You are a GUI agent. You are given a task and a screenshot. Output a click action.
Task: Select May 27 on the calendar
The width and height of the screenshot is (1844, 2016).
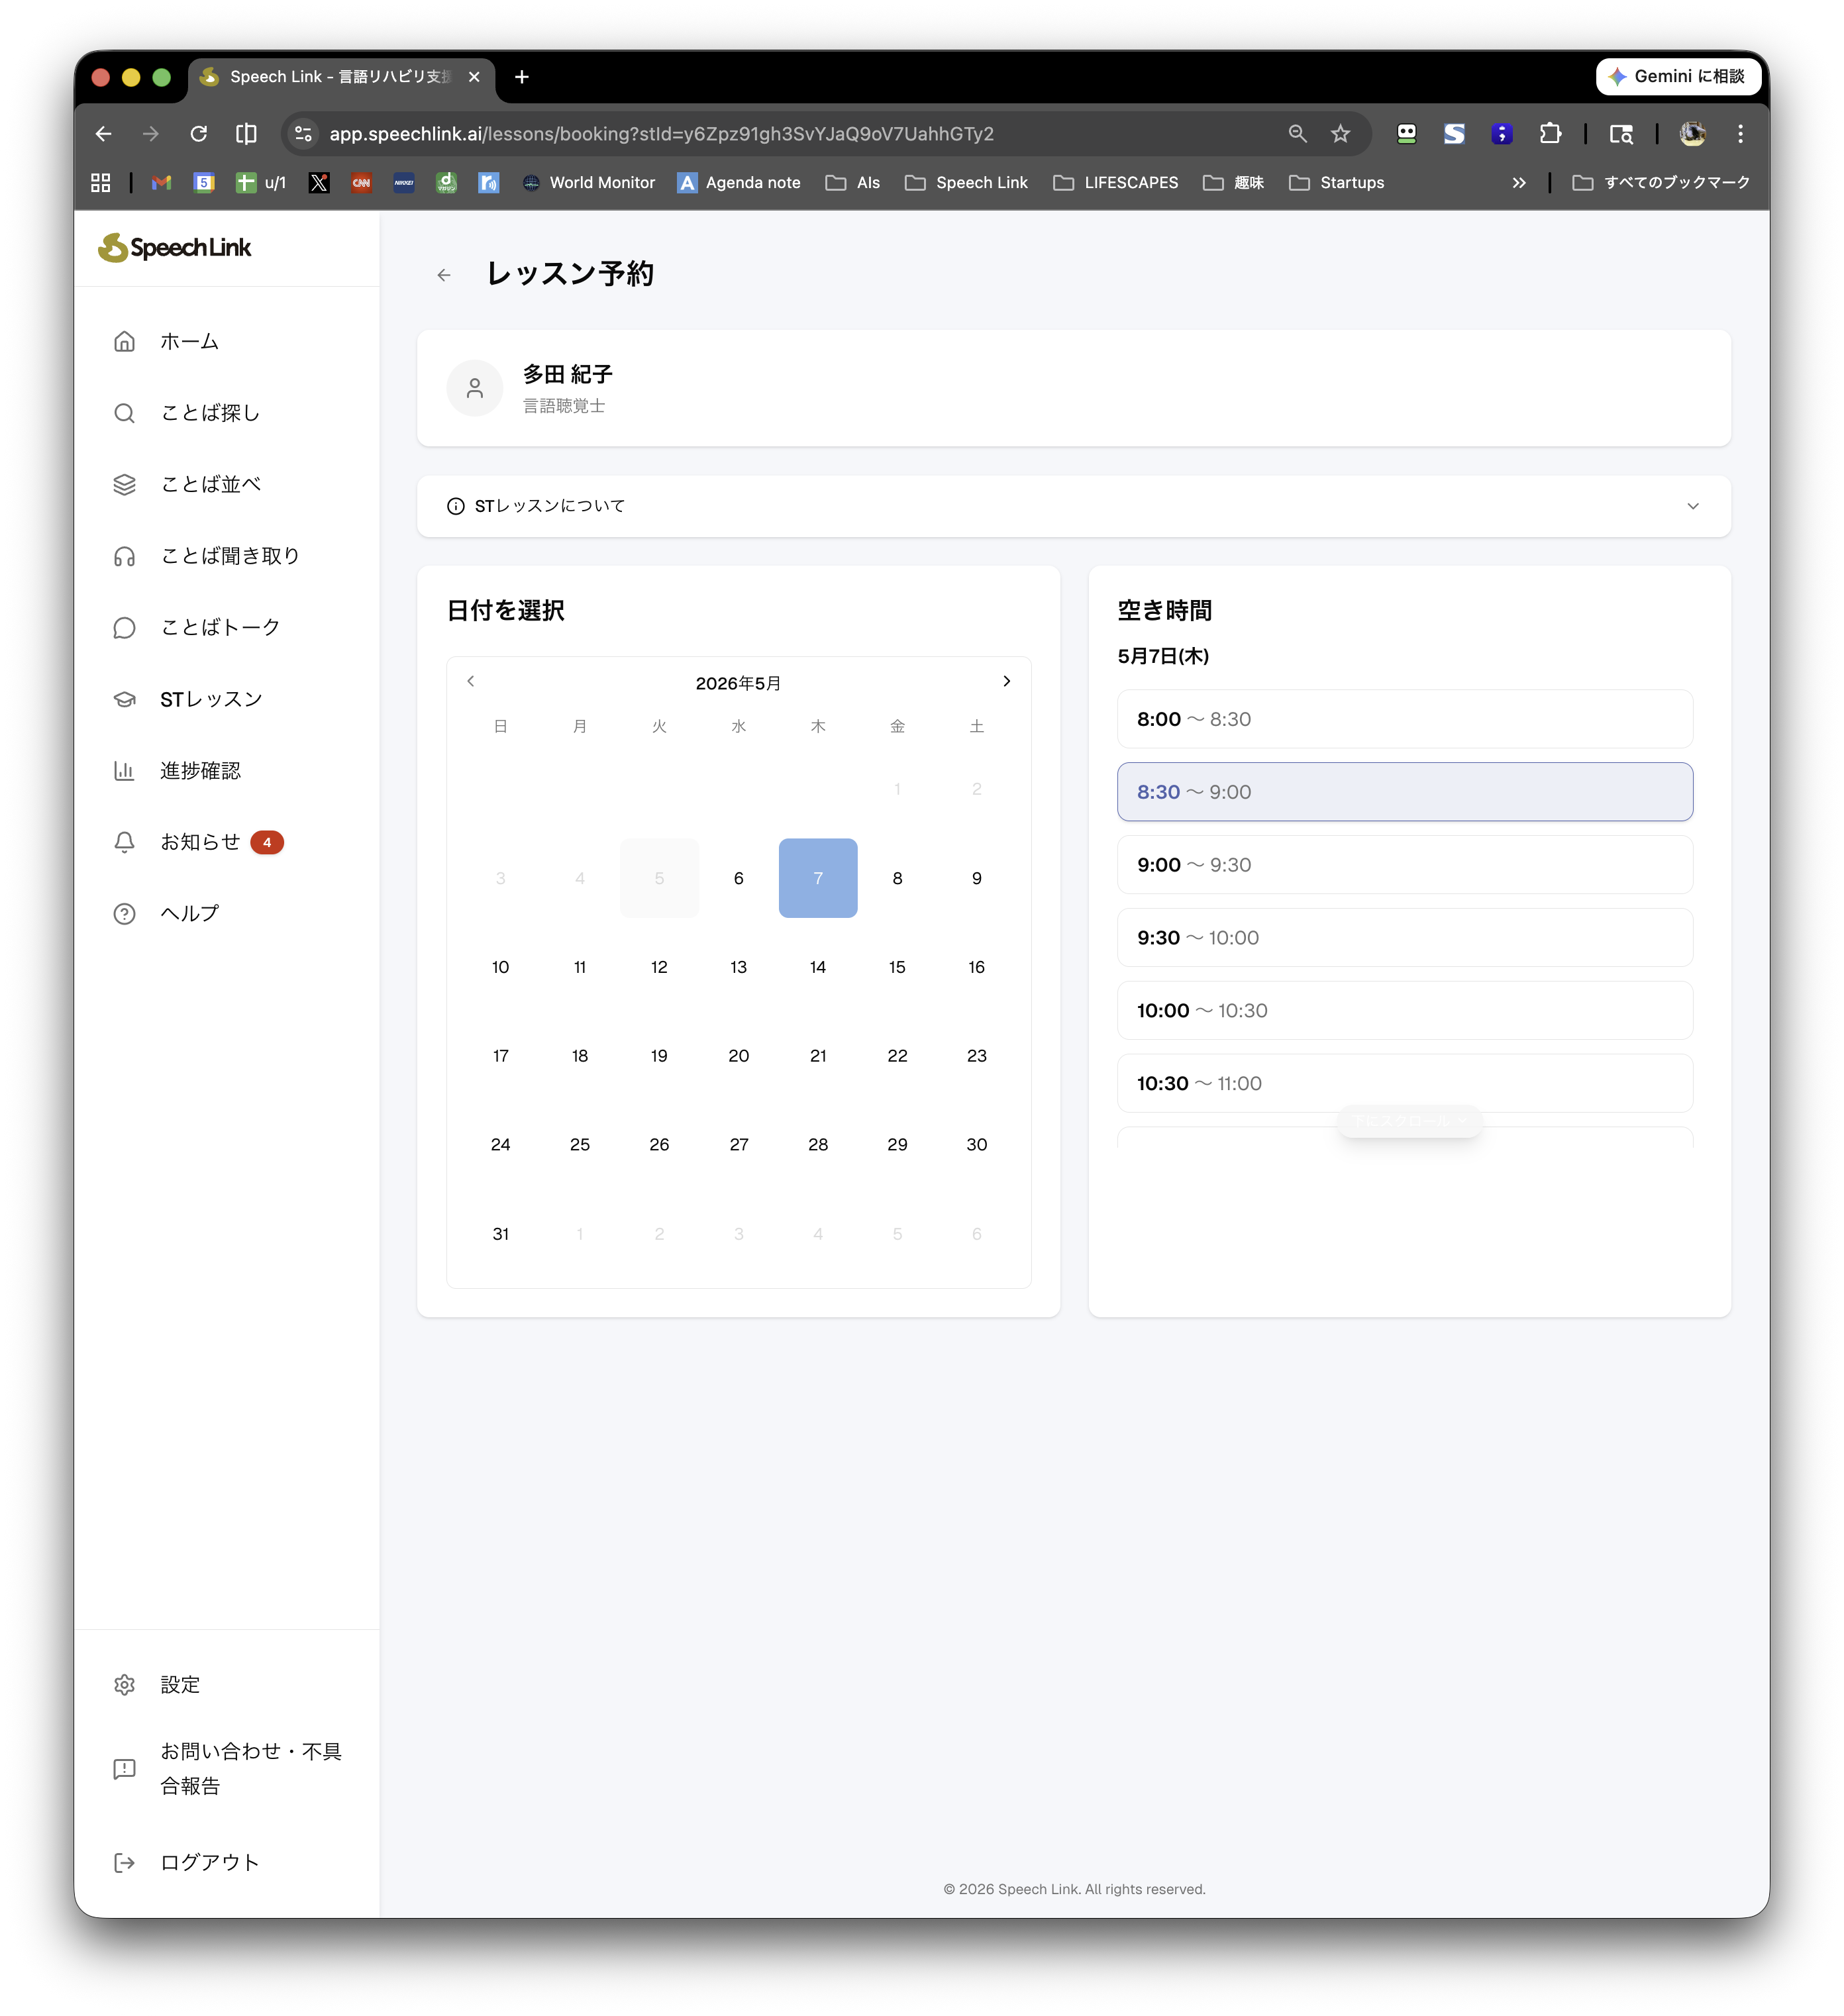click(x=738, y=1145)
